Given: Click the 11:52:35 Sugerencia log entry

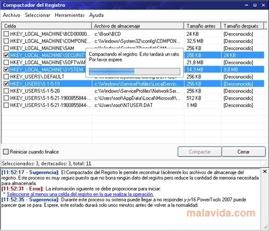Looking at the screenshot, I should click(124, 202).
